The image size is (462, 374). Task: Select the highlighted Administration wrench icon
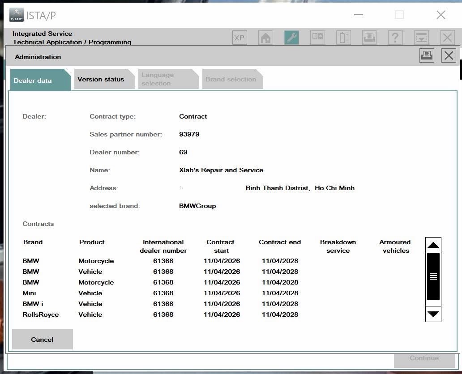tap(291, 38)
